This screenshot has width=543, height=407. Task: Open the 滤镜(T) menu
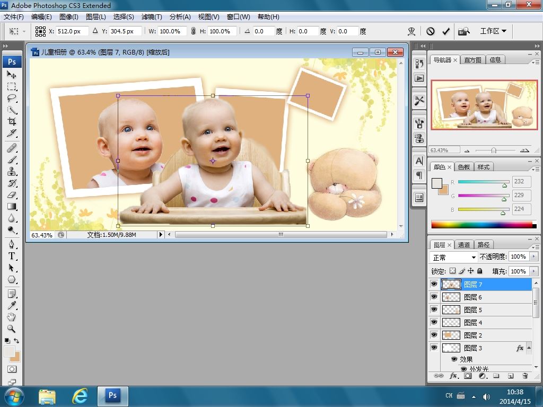(152, 16)
